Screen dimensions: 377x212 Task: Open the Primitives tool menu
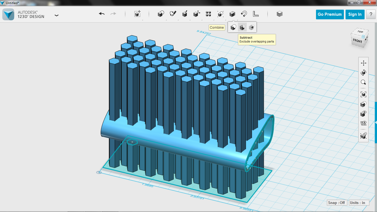161,14
